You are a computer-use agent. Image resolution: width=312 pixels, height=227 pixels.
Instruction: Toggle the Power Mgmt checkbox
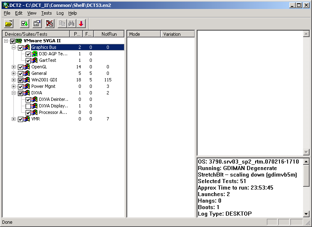pyautogui.click(x=20, y=87)
